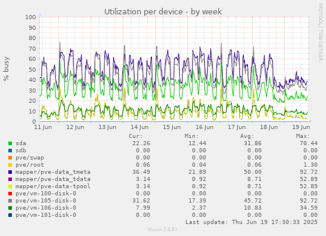Click the '18 Jun' x-axis date label
Image resolution: width=326 pixels, height=236 pixels.
[x=269, y=127]
